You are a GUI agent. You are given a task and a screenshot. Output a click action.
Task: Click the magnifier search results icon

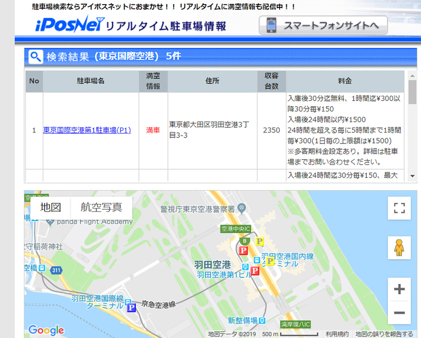36,57
